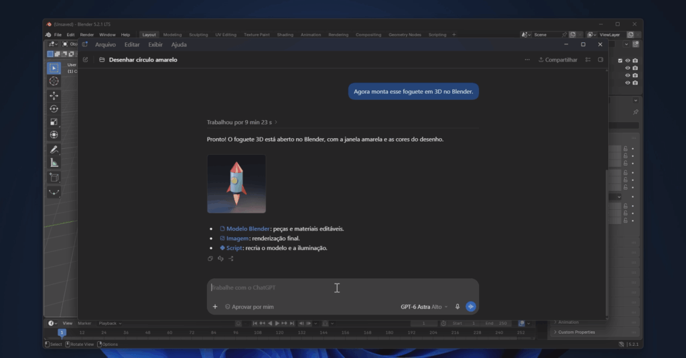Viewport: 686px width, 358px height.
Task: Toggle the topmost lock icon in properties panel
Action: [626, 149]
